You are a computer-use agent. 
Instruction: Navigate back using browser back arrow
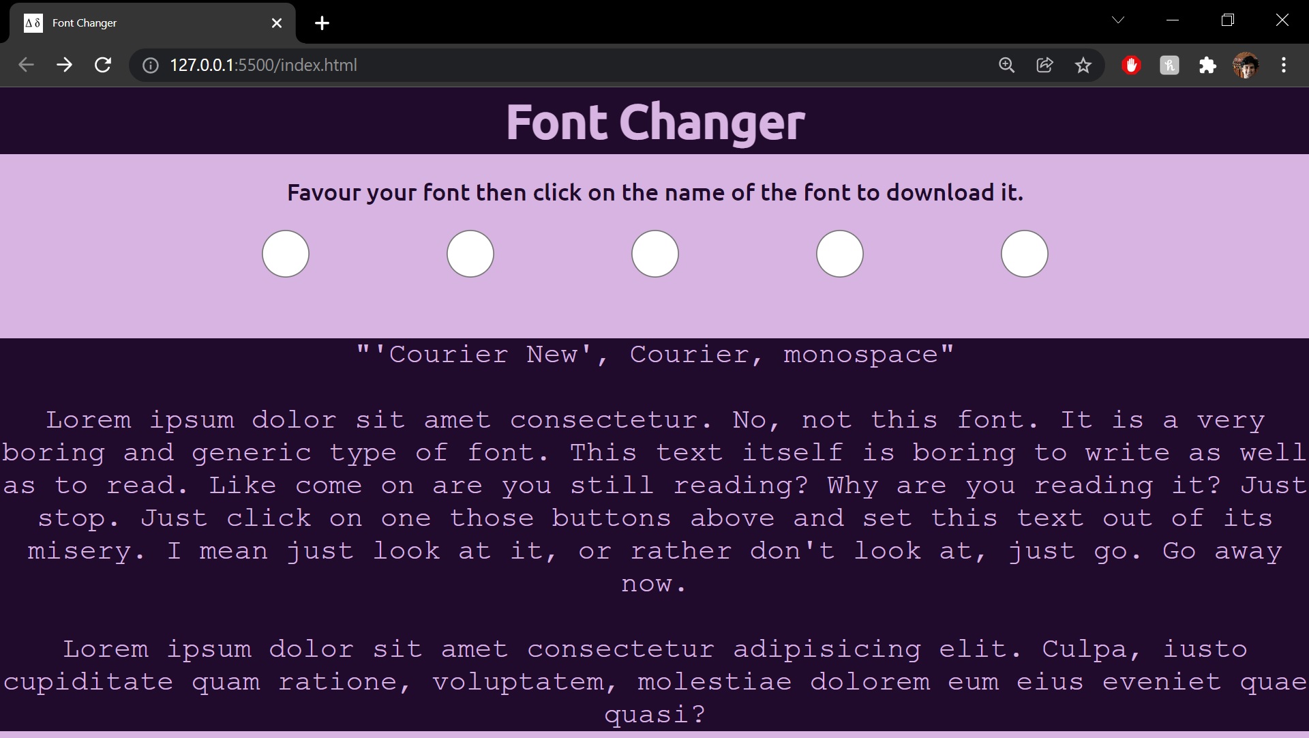coord(27,64)
